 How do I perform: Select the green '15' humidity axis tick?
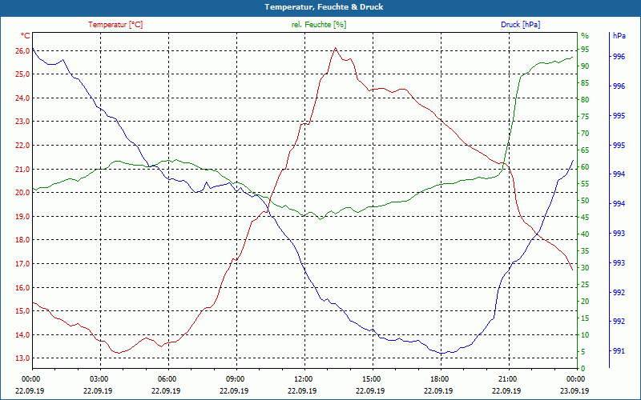(x=585, y=318)
